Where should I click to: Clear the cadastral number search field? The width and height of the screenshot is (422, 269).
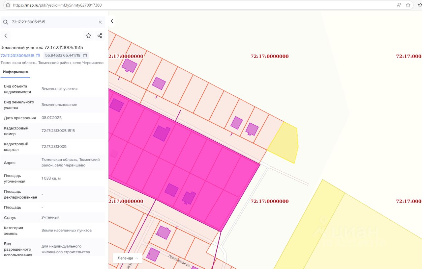[x=100, y=22]
